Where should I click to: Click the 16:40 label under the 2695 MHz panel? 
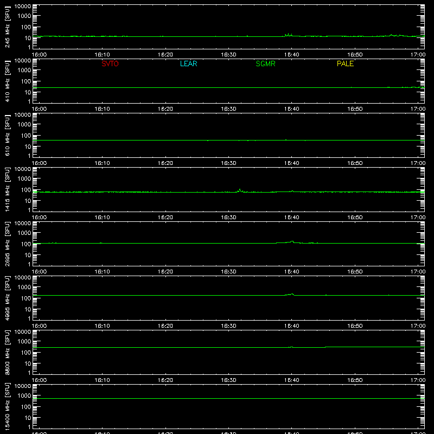[292, 272]
